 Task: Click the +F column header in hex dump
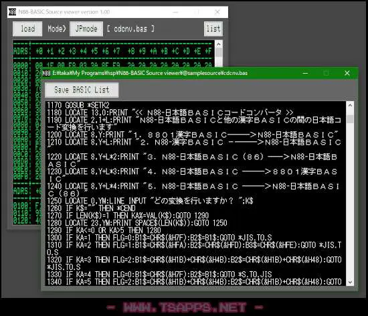pos(208,51)
